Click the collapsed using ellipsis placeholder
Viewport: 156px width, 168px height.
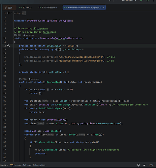pyautogui.click(x=24, y=13)
